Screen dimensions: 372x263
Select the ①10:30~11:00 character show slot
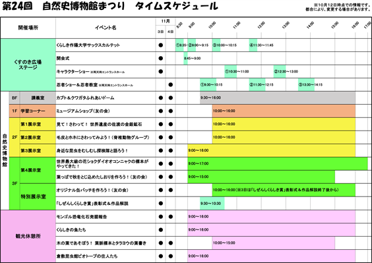pyautogui.click(x=231, y=71)
